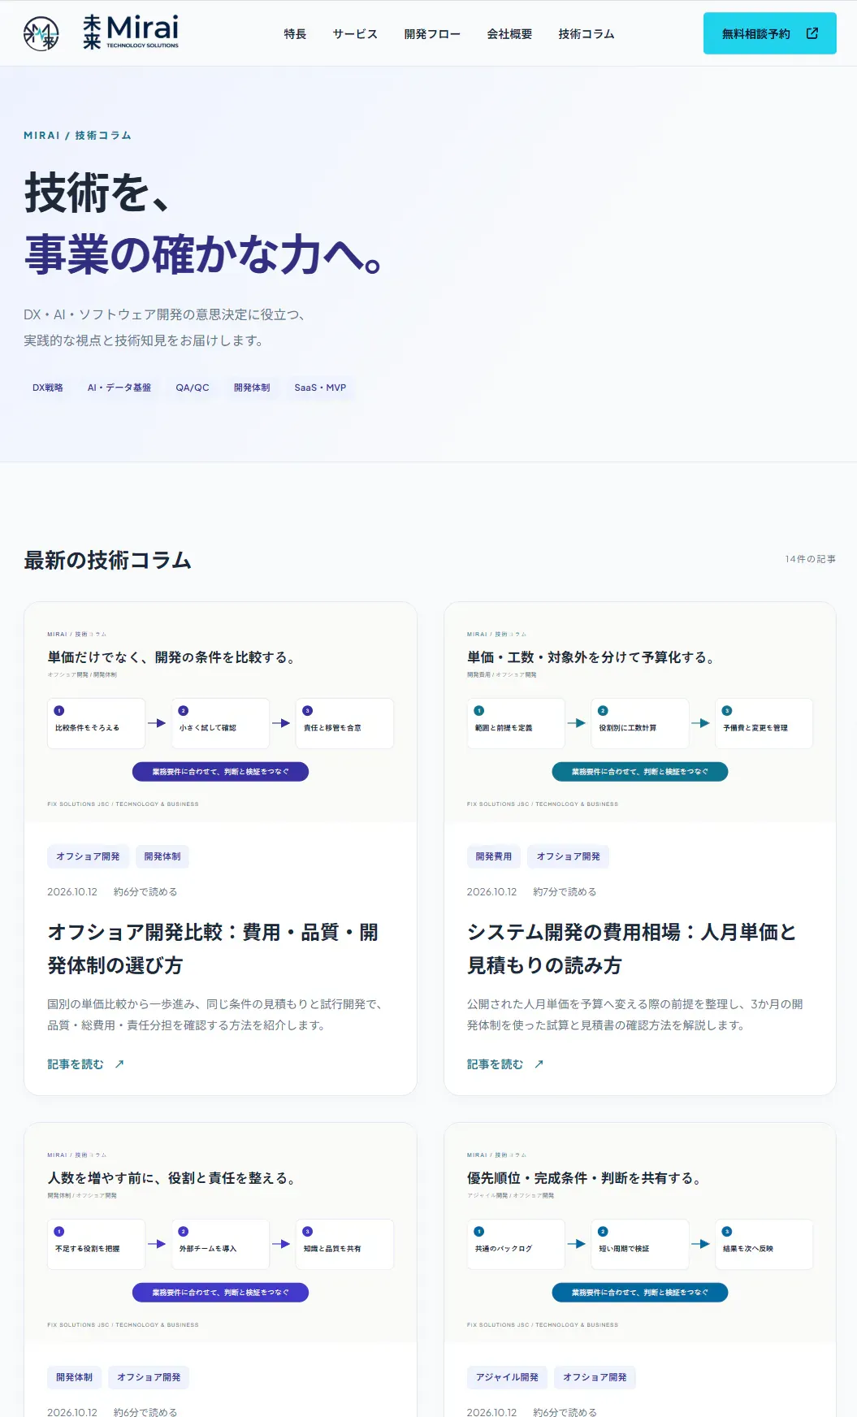
Task: Click オフショア開発 tag beside アジャイル開発
Action: 595,1377
